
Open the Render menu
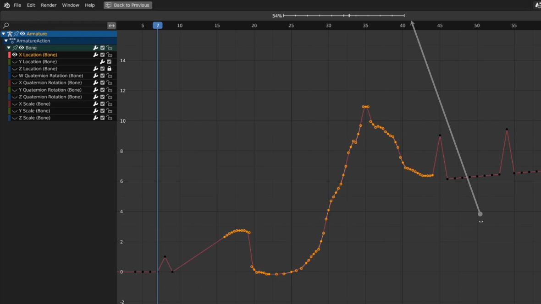49,5
